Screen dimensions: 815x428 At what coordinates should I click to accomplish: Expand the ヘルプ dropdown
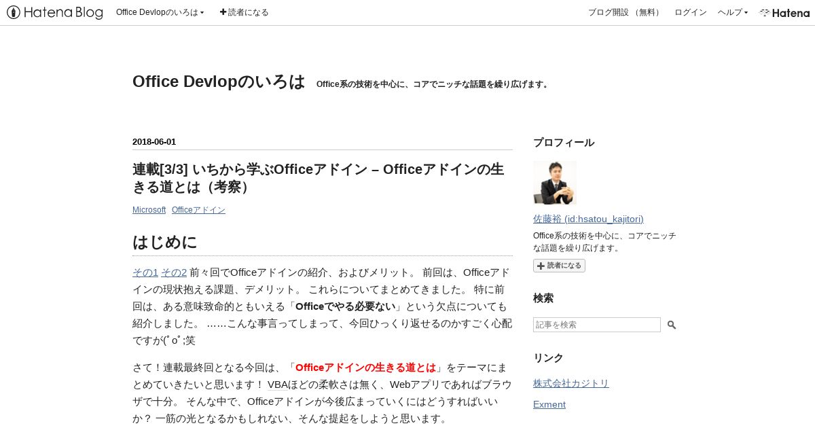point(733,12)
